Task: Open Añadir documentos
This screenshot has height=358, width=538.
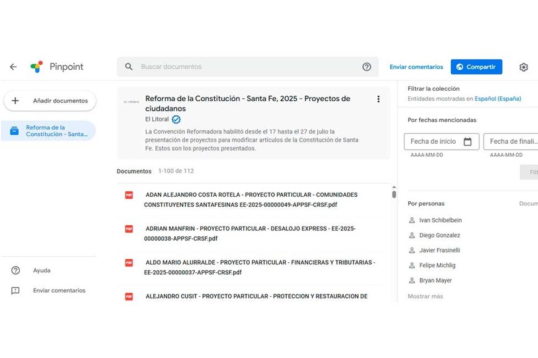Action: coord(49,100)
